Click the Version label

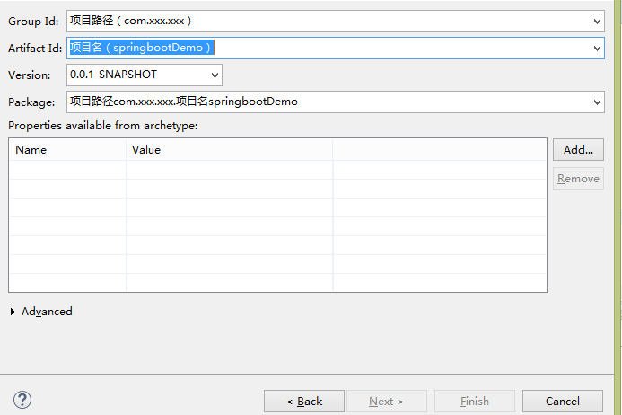(30, 75)
